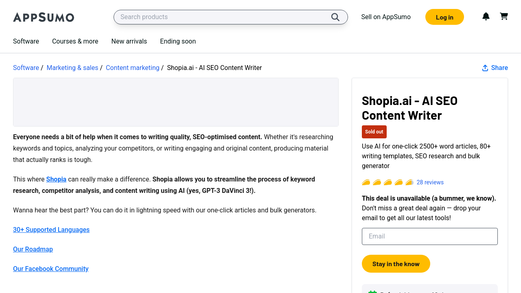This screenshot has height=293, width=521.
Task: Click the Email input field
Action: [429, 236]
